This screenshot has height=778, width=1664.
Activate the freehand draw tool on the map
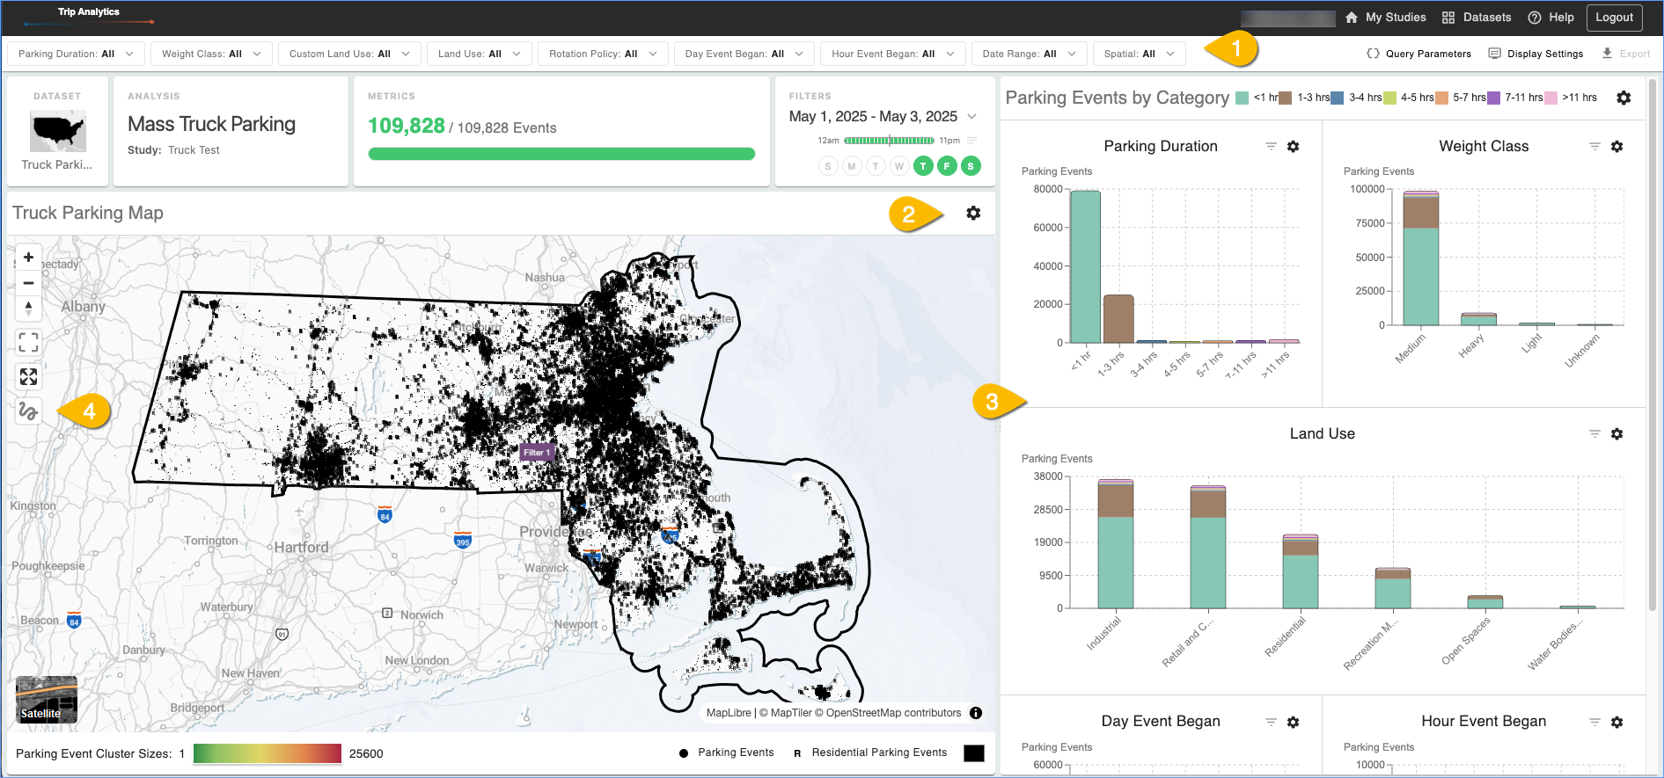[29, 411]
